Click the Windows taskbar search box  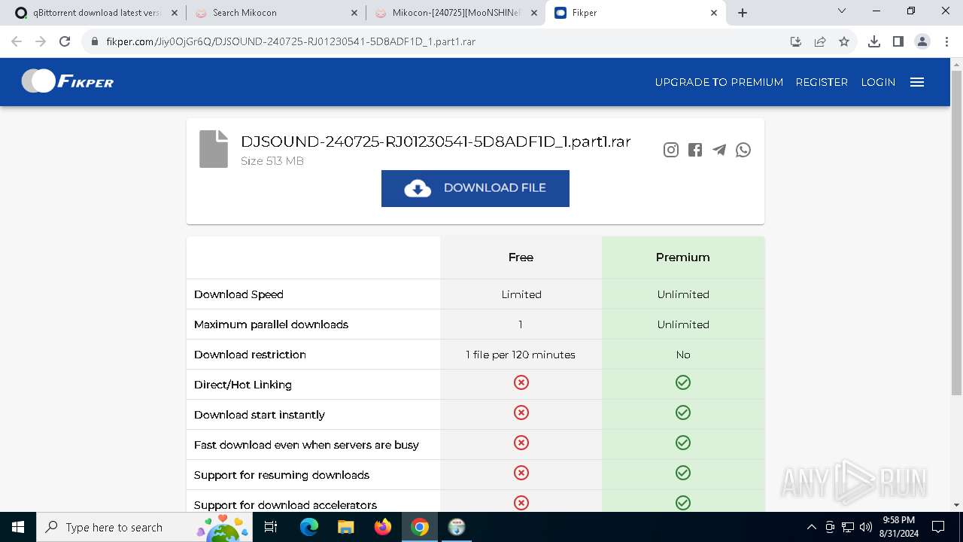(x=144, y=527)
